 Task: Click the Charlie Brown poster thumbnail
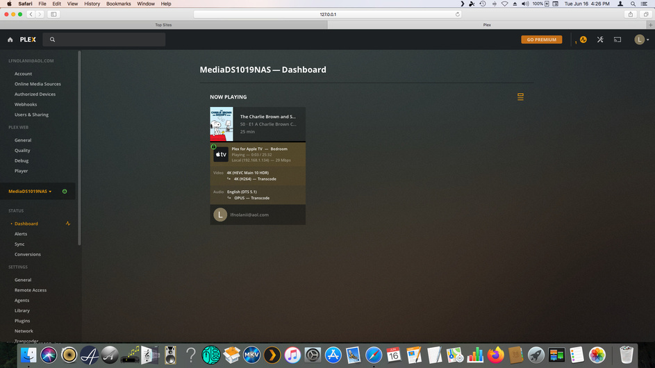click(222, 124)
